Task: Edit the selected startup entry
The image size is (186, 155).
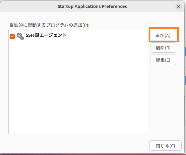Action: (x=163, y=60)
